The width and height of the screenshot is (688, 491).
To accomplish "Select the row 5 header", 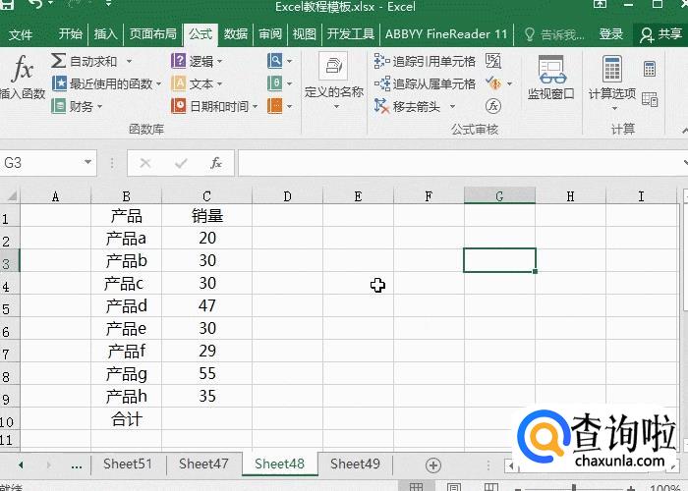I will tap(10, 306).
